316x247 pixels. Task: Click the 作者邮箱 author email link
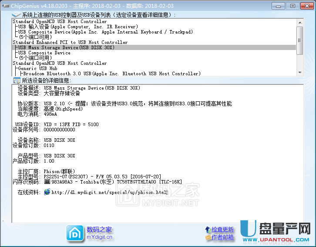click(x=223, y=237)
